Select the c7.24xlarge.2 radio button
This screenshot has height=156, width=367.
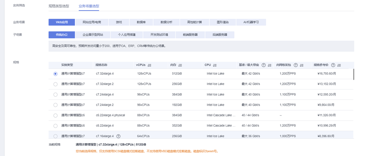click(x=55, y=105)
